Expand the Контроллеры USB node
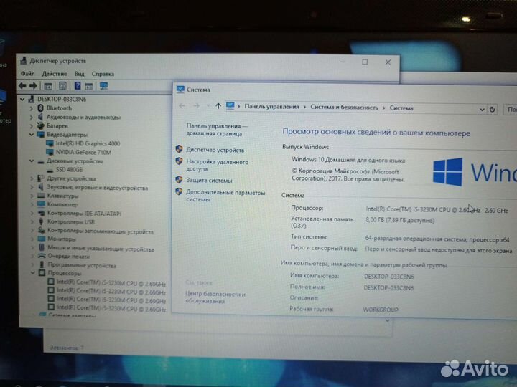Screen dimensions: 517x387 (x=32, y=222)
